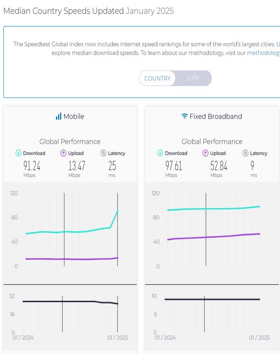Click the Fixed Broadband Latency icon
This screenshot has width=280, height=354.
245,153
